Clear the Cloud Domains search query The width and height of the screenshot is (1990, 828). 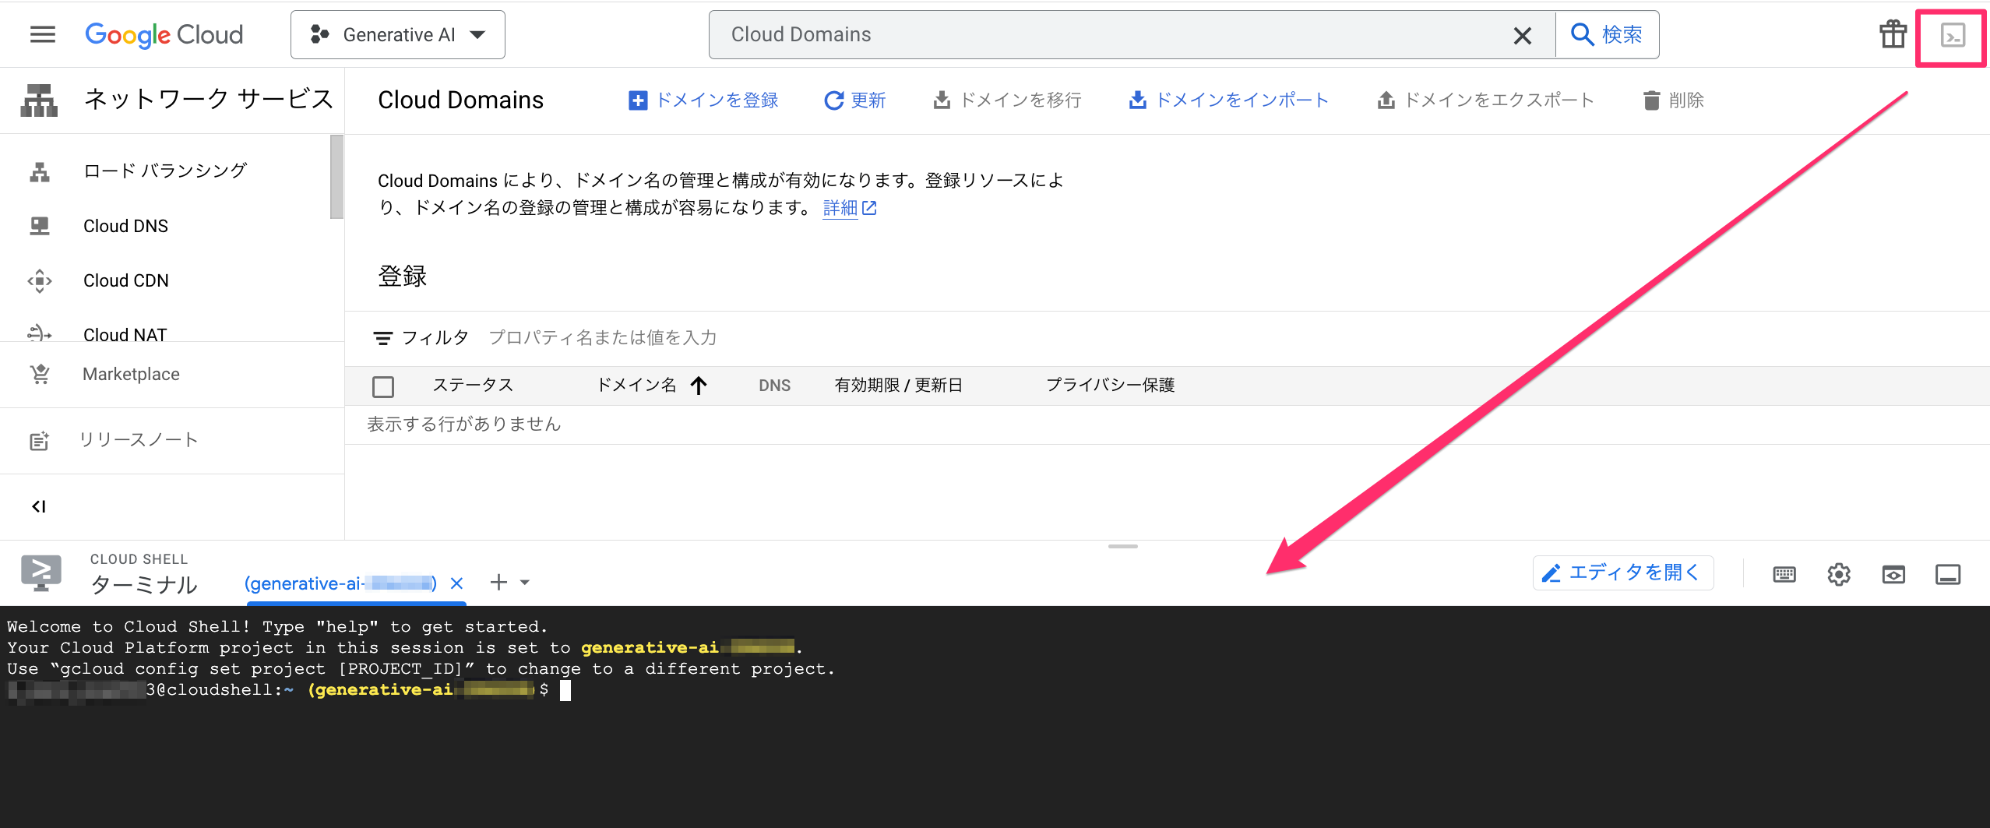click(1523, 34)
